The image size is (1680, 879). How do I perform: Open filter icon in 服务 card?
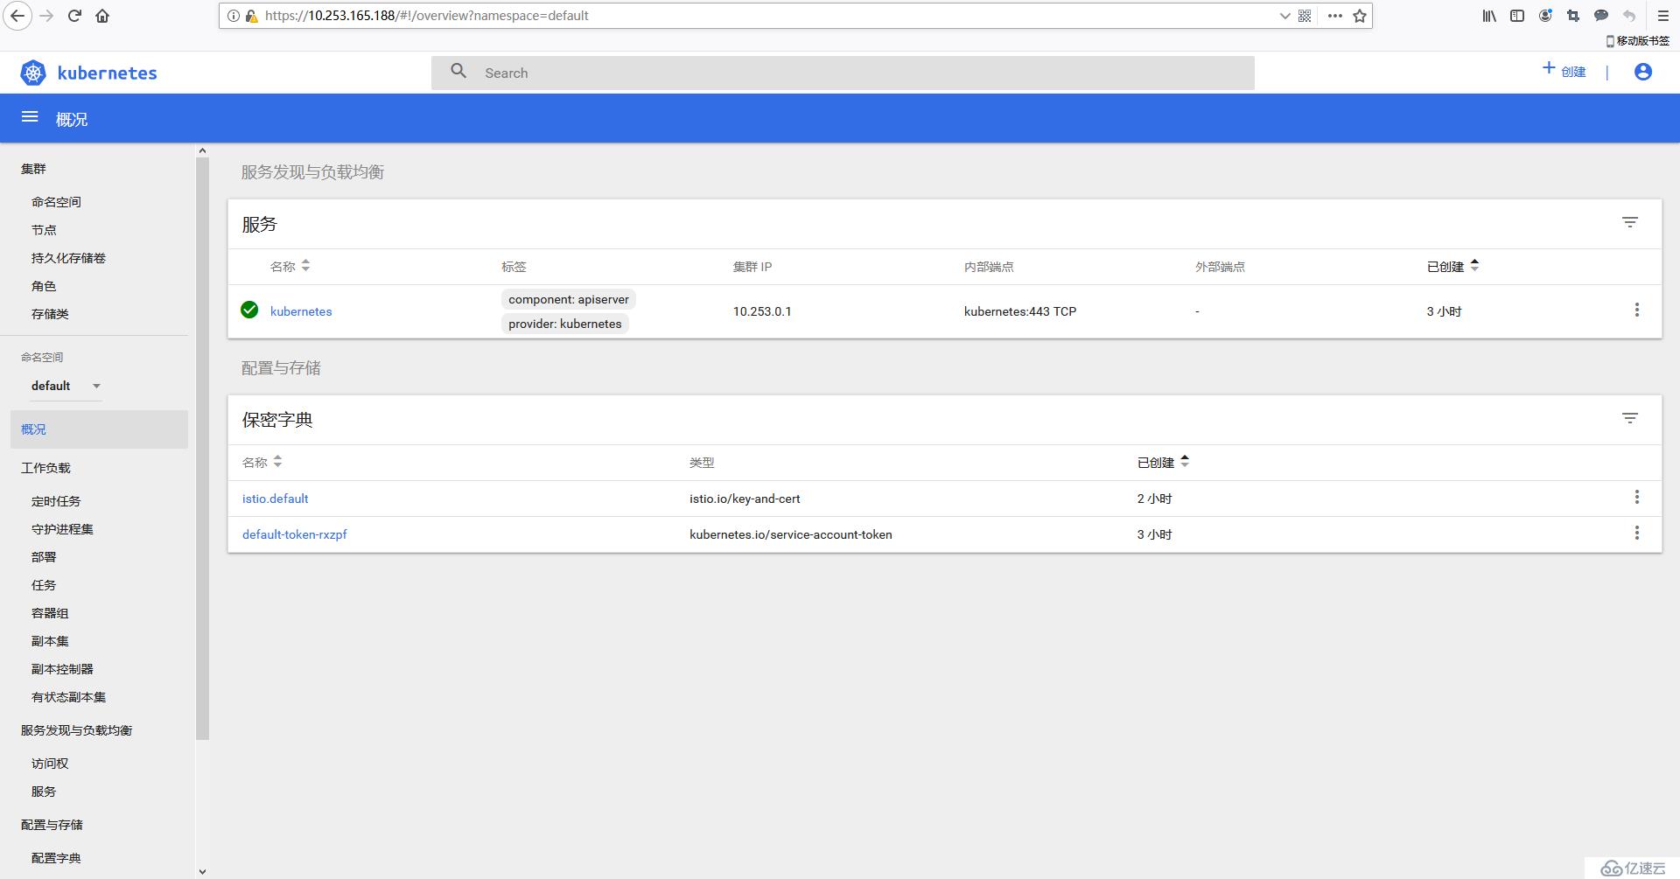[x=1630, y=223]
